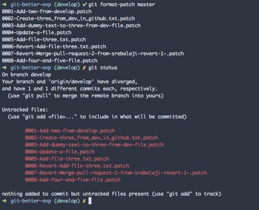259x210 pixels.
Task: Click the green arrow before git status prompt
Action: [x=4, y=68]
